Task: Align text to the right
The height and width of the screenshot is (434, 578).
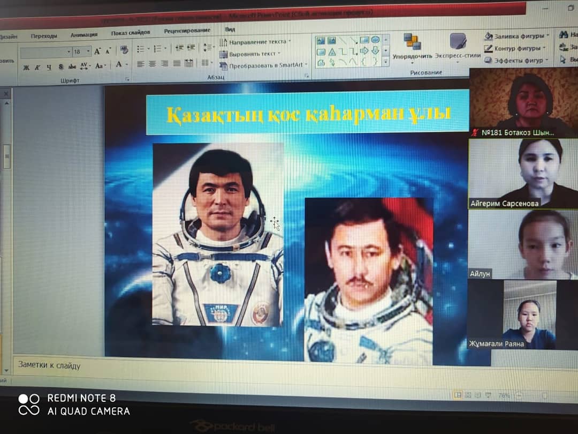Action: tap(164, 64)
